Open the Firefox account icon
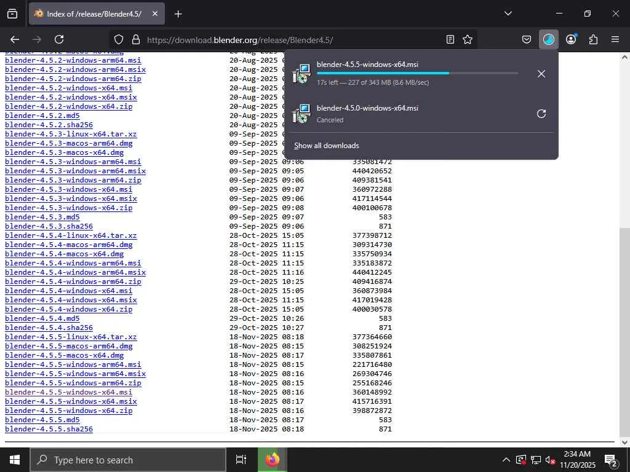Screen dimensions: 630x472 (x=571, y=39)
